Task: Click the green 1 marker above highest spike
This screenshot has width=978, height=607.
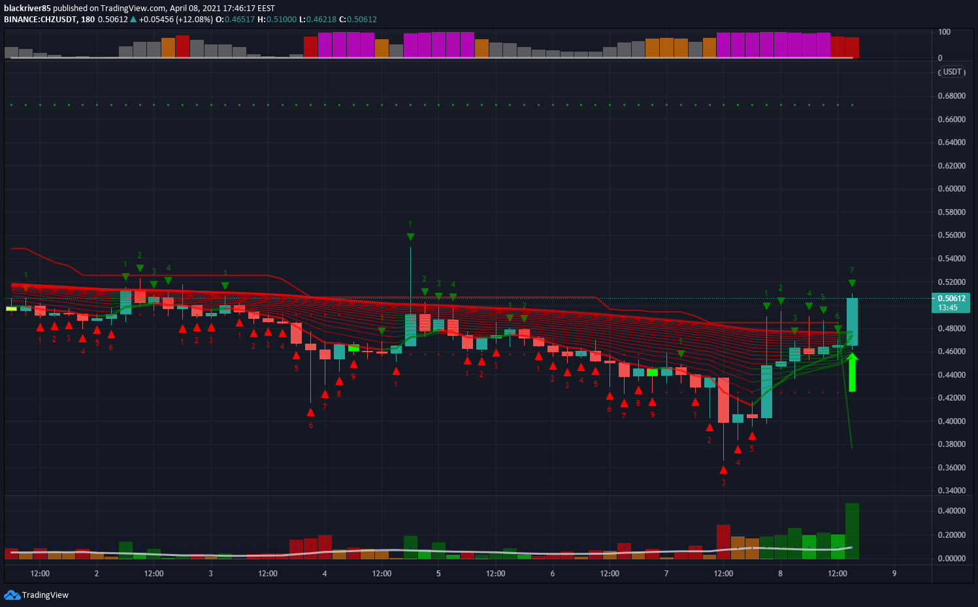Action: click(x=410, y=224)
